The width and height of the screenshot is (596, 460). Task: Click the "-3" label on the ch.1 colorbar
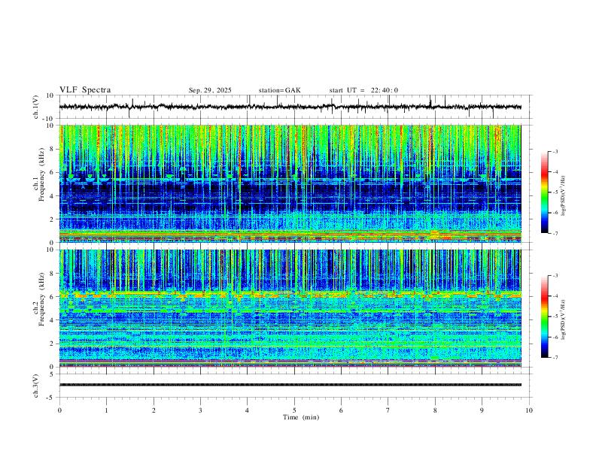555,152
